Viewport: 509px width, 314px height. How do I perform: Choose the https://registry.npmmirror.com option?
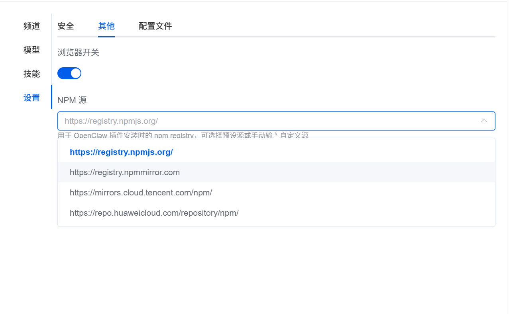(x=125, y=172)
